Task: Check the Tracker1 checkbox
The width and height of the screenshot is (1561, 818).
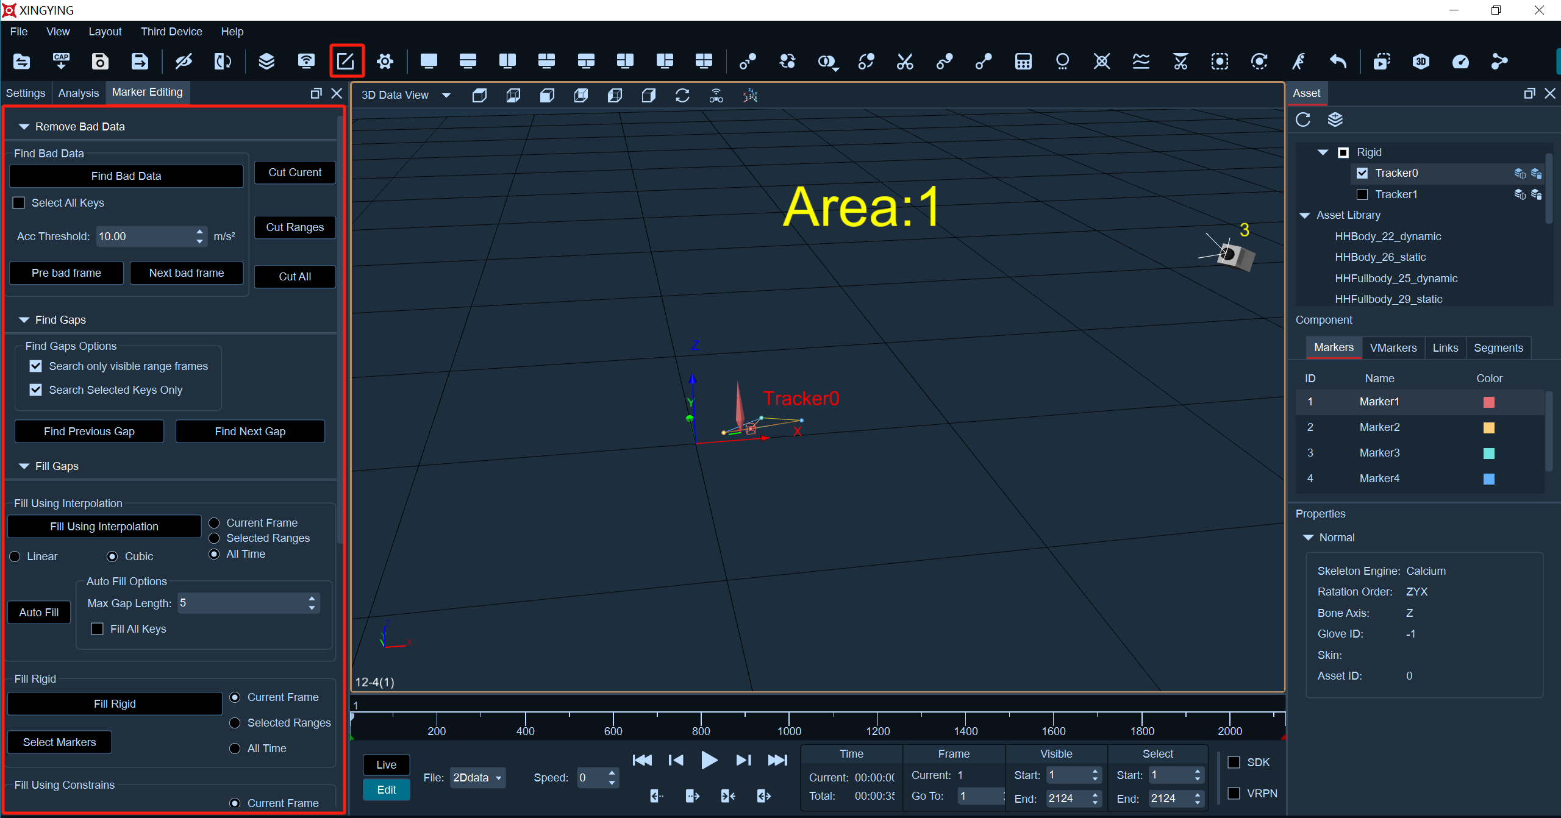Action: coord(1362,194)
